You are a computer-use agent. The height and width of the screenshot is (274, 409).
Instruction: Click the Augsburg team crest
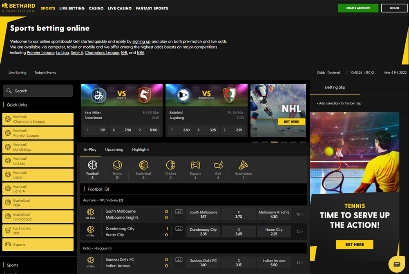tap(230, 95)
